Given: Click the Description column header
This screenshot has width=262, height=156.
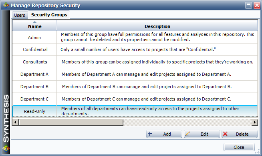Looking at the screenshot, I should click(x=157, y=26).
